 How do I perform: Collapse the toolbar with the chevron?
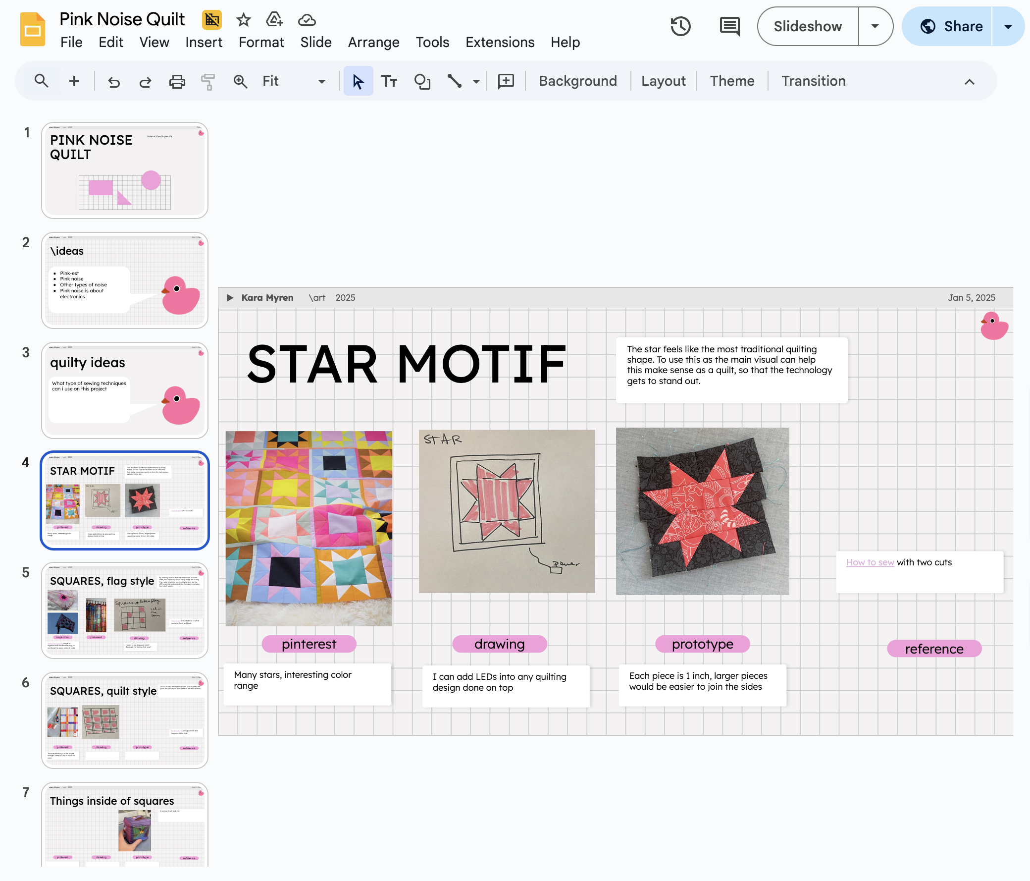pyautogui.click(x=969, y=82)
